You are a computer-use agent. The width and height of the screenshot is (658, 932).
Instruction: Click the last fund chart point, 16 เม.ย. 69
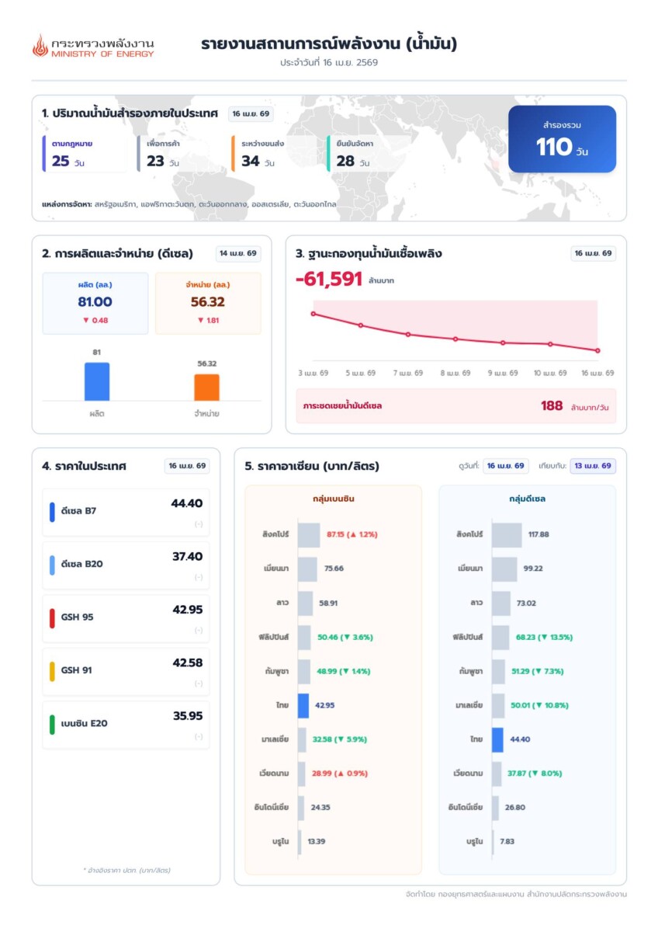[x=597, y=350]
